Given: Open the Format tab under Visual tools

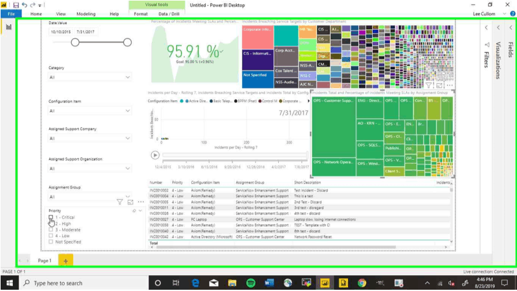Looking at the screenshot, I should tap(141, 14).
